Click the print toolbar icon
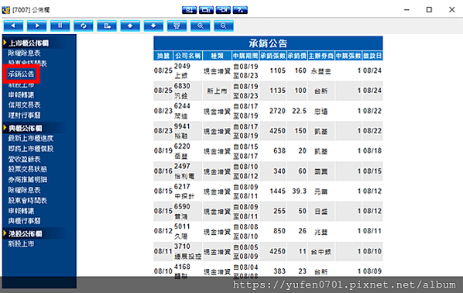The width and height of the screenshot is (463, 293). [x=177, y=26]
